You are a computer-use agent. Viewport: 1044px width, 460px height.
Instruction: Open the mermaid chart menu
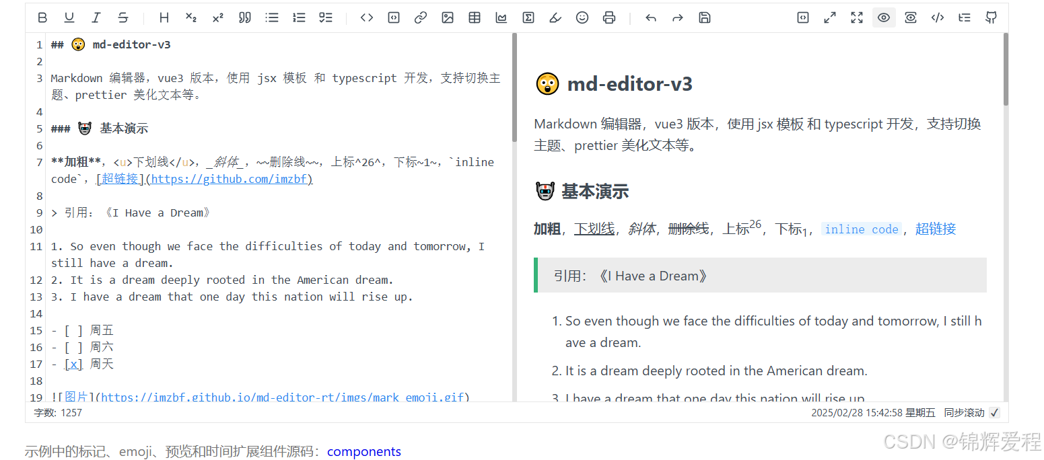(x=501, y=18)
